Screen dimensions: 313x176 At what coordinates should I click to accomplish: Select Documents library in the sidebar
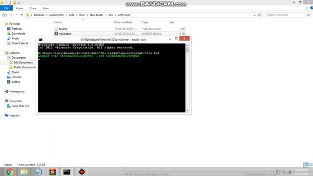point(19,58)
